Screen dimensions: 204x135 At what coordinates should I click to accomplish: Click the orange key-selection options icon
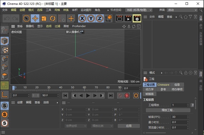pos(136,96)
